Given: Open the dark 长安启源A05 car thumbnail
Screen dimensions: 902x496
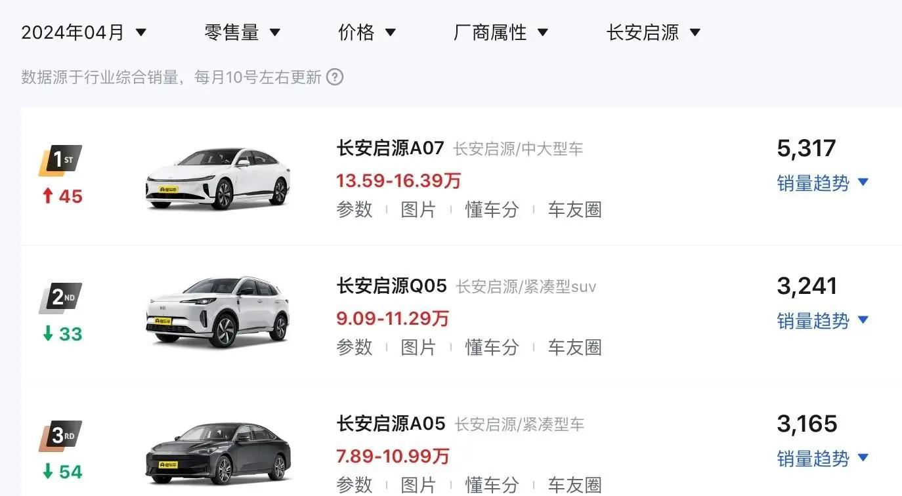Looking at the screenshot, I should [218, 454].
